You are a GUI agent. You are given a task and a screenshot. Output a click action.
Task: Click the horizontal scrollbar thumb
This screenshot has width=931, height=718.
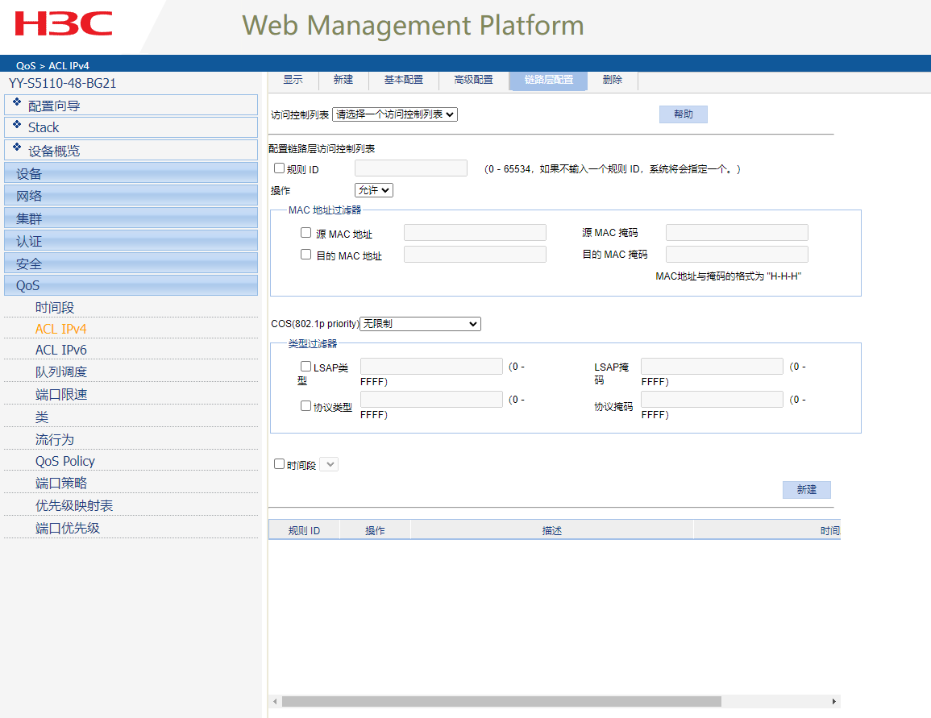point(500,702)
